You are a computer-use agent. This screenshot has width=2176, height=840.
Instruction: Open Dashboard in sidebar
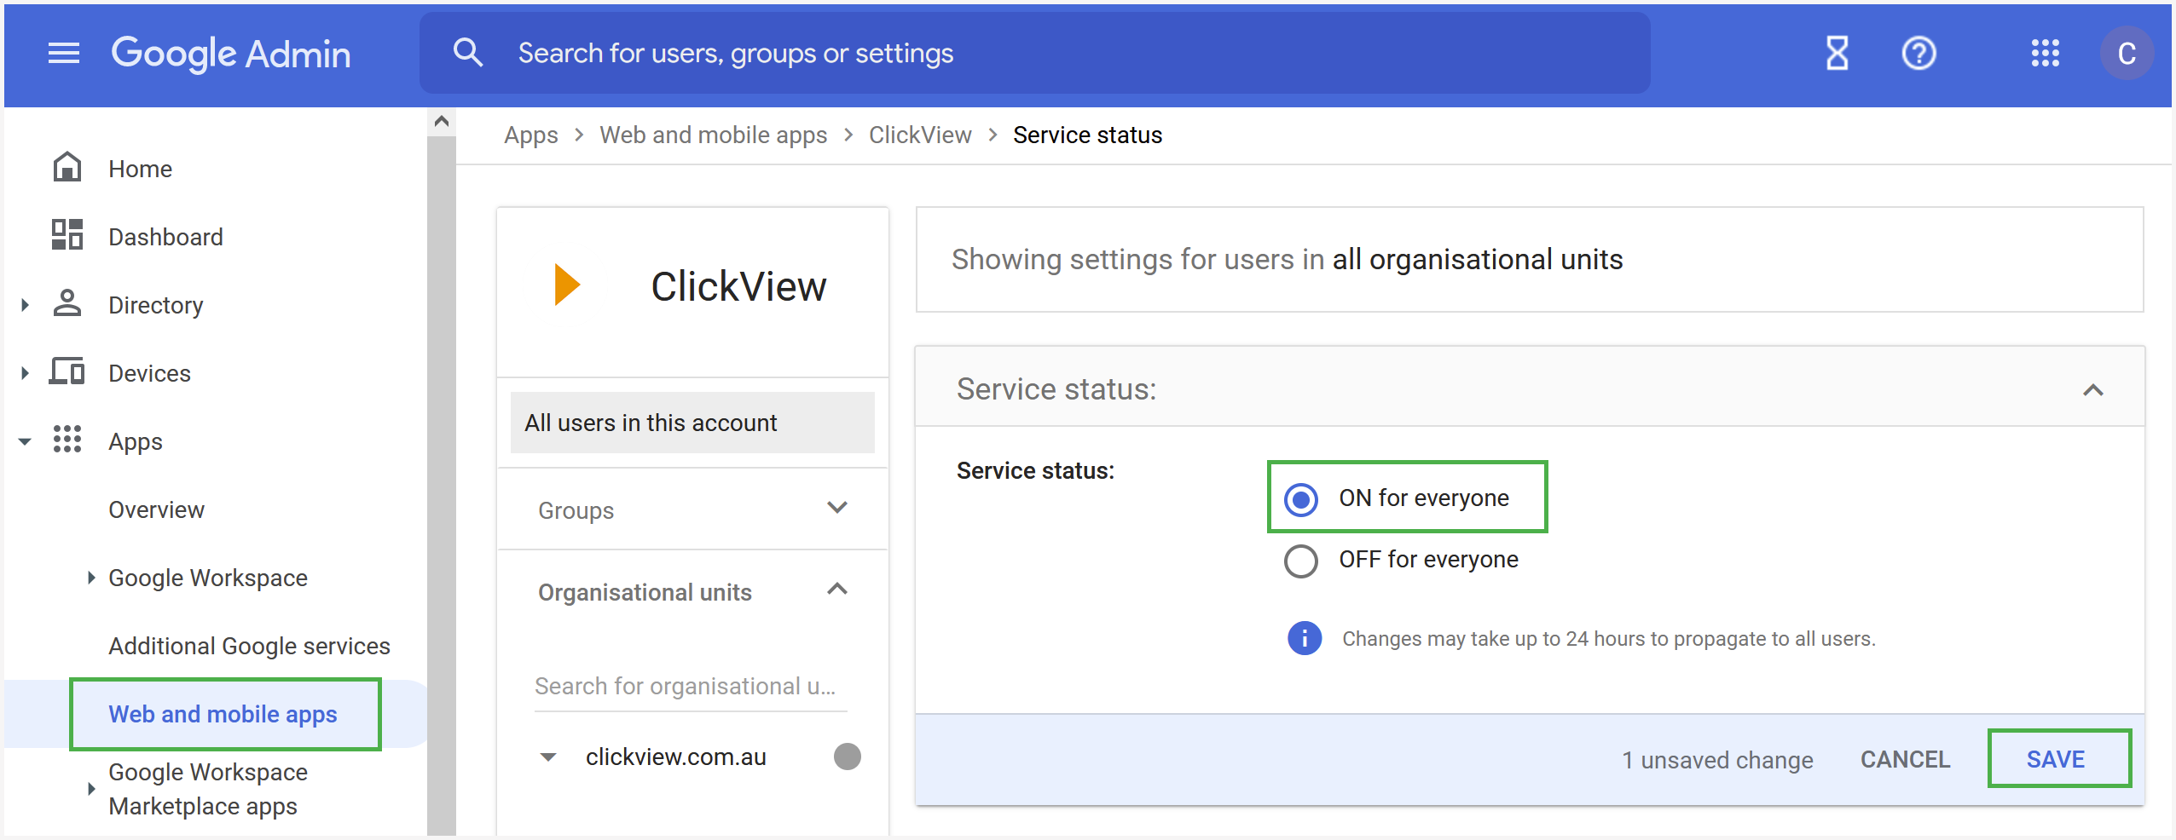pyautogui.click(x=165, y=237)
